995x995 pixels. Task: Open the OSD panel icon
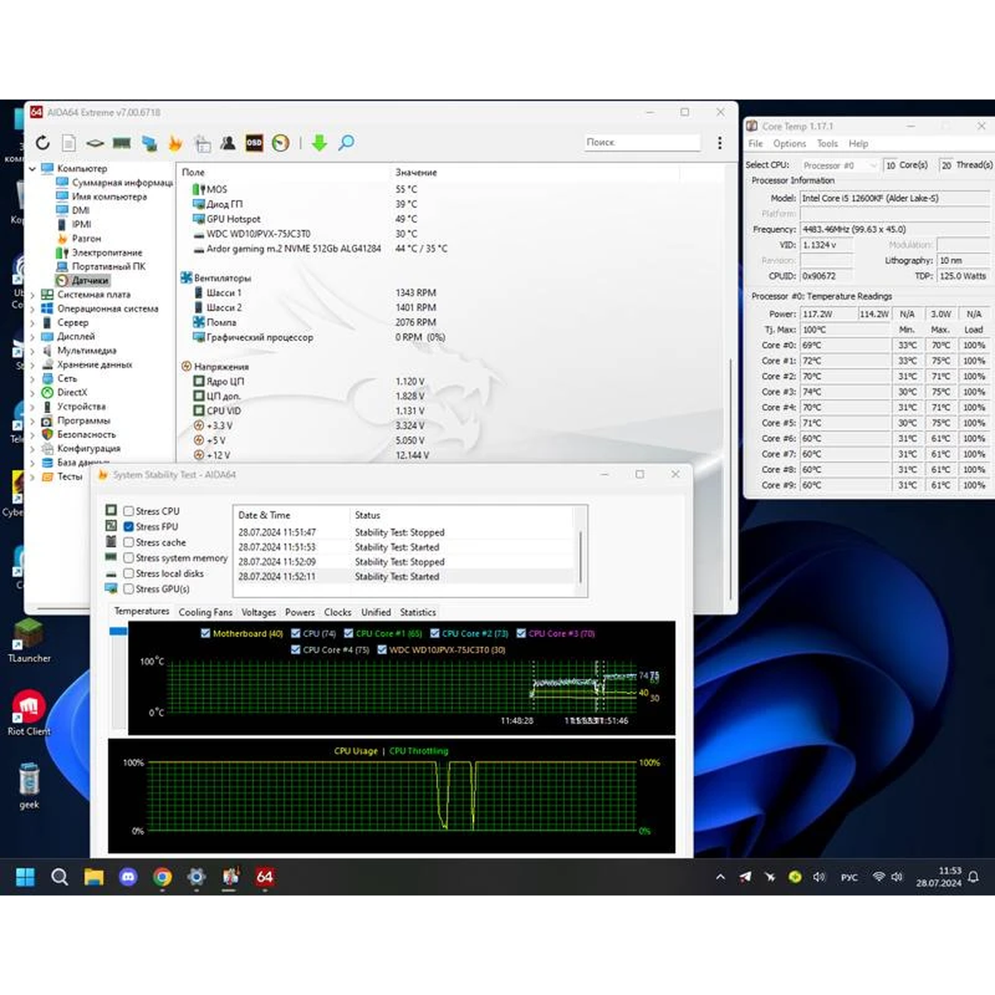[x=254, y=143]
